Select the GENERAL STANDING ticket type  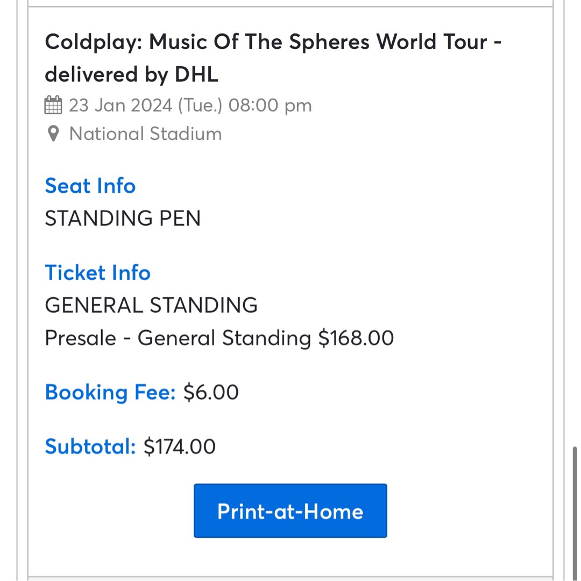point(151,305)
